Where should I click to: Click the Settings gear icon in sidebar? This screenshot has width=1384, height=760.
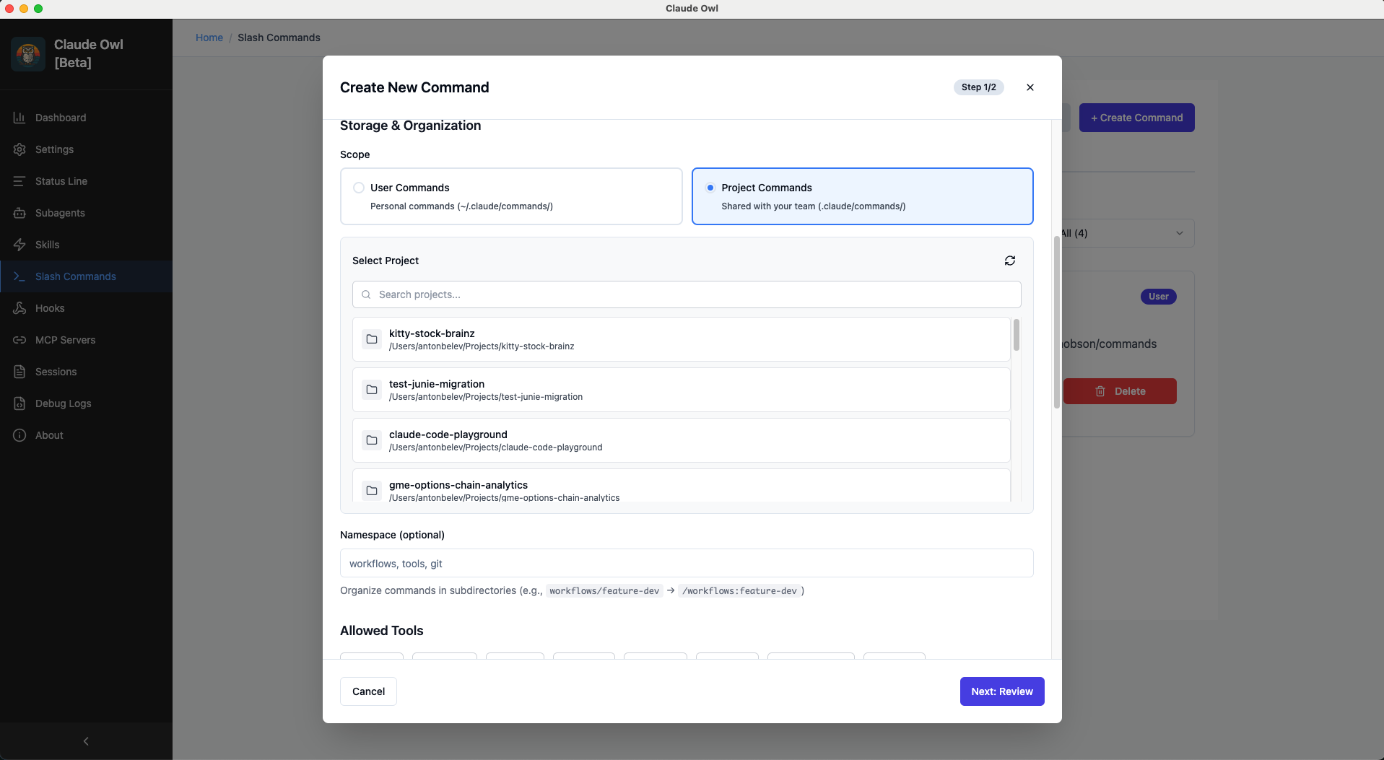[x=20, y=149]
